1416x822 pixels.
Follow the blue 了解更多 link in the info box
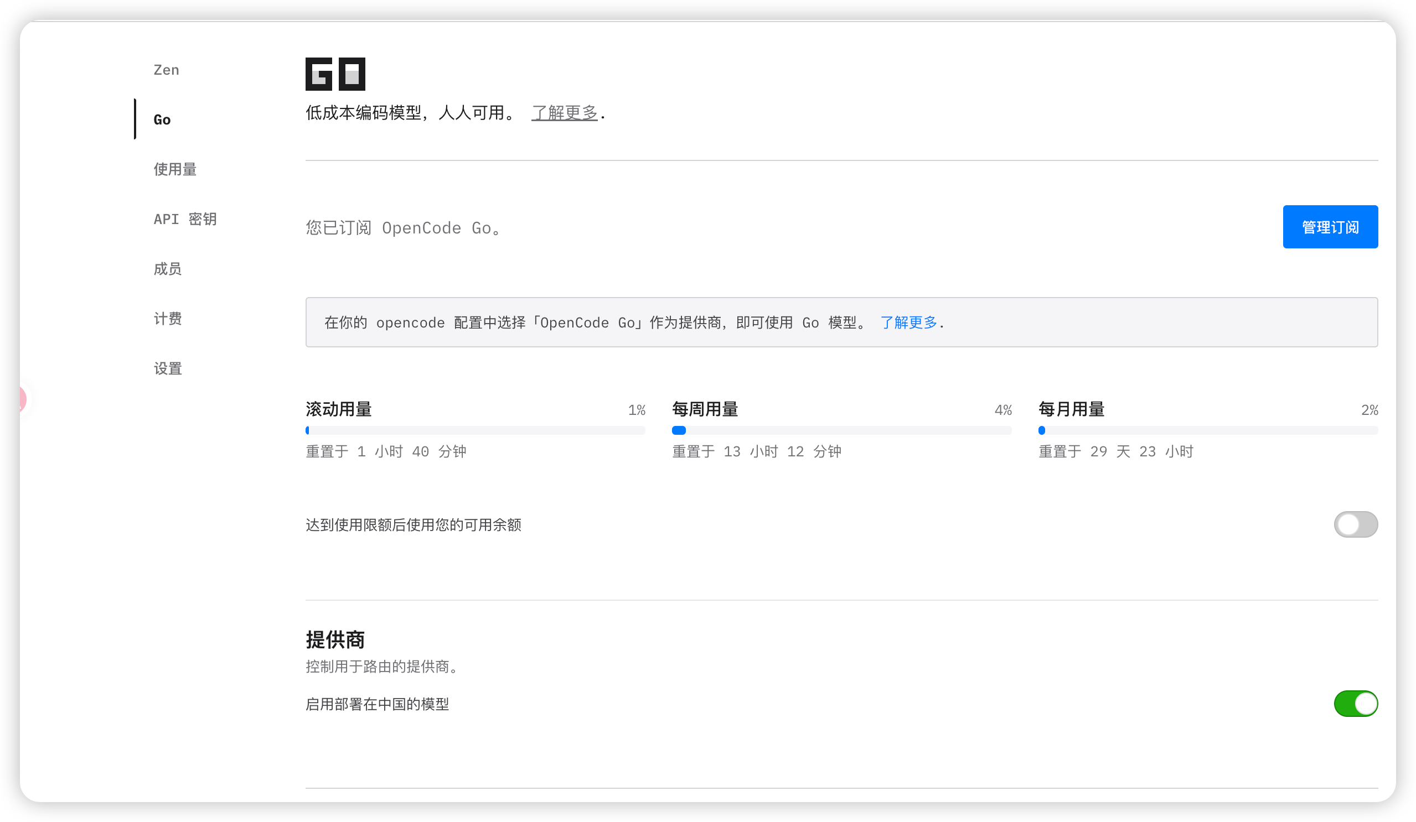pos(908,322)
